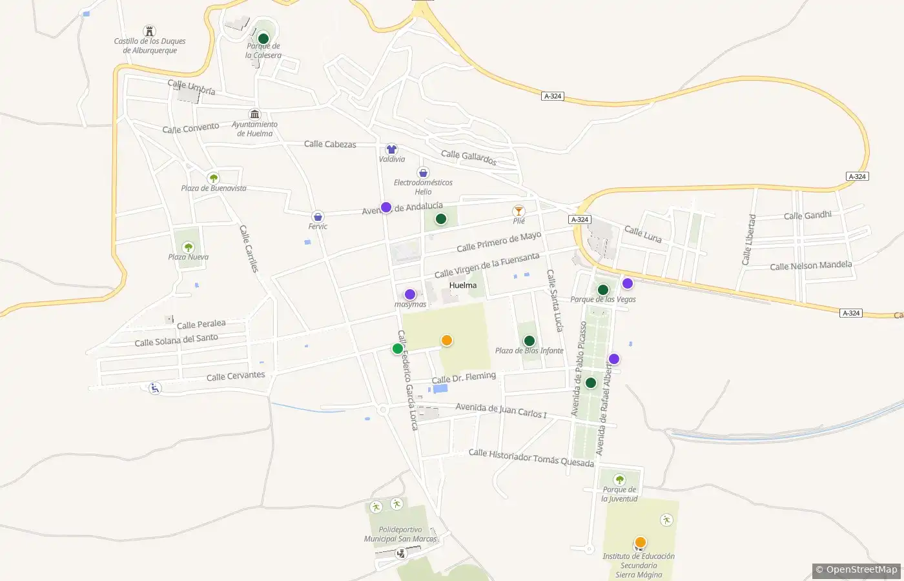Click the dark green marker at Plaza de Blas Infante

click(x=529, y=341)
